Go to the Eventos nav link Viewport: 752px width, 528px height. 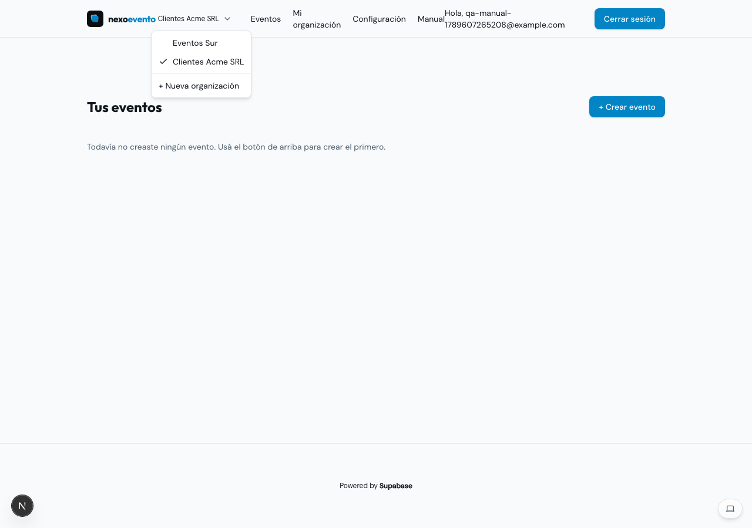(266, 19)
